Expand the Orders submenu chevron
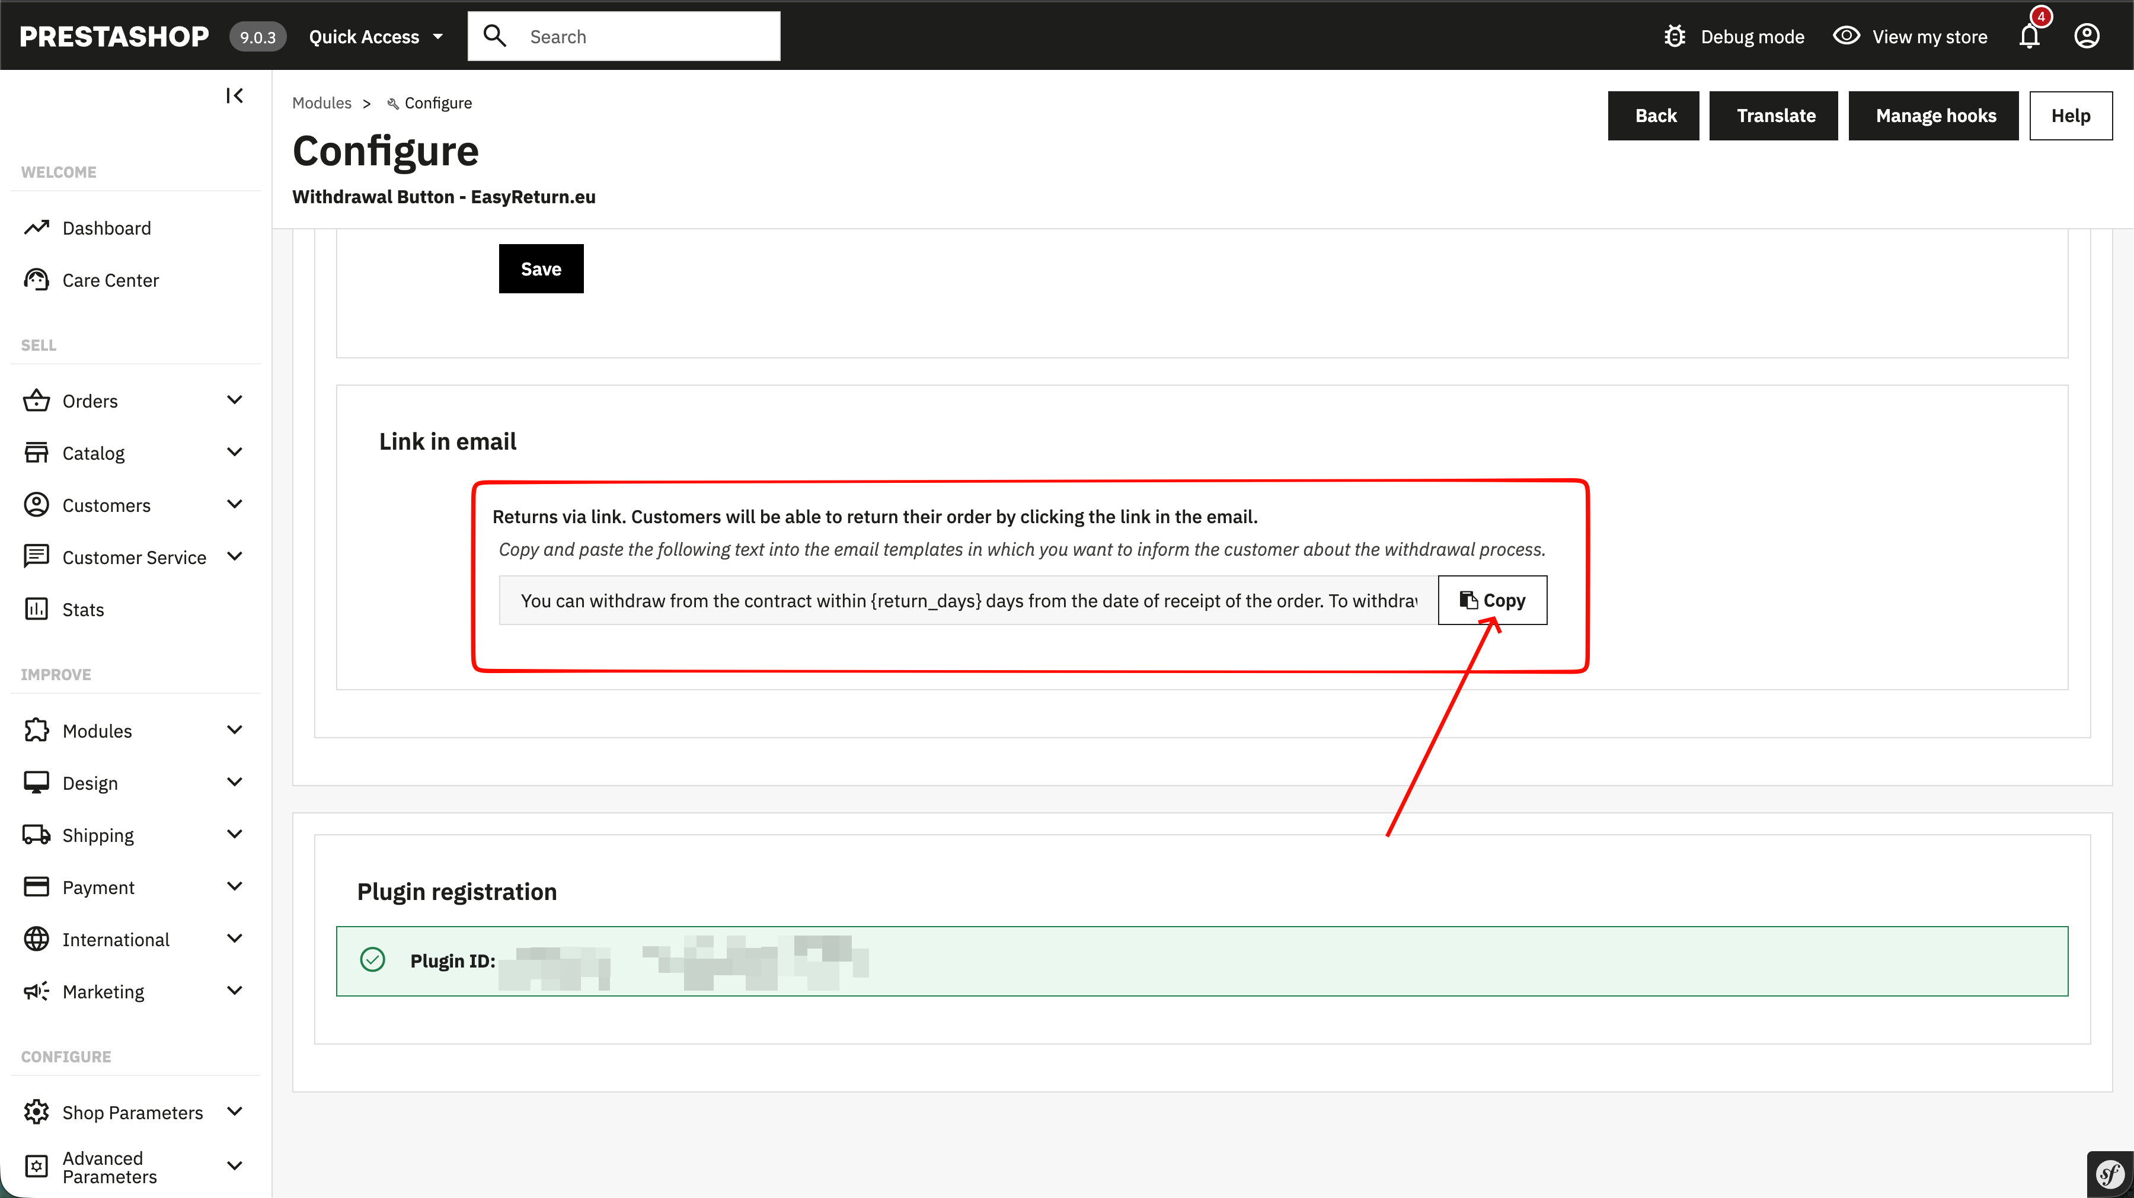The width and height of the screenshot is (2134, 1198). coord(234,400)
